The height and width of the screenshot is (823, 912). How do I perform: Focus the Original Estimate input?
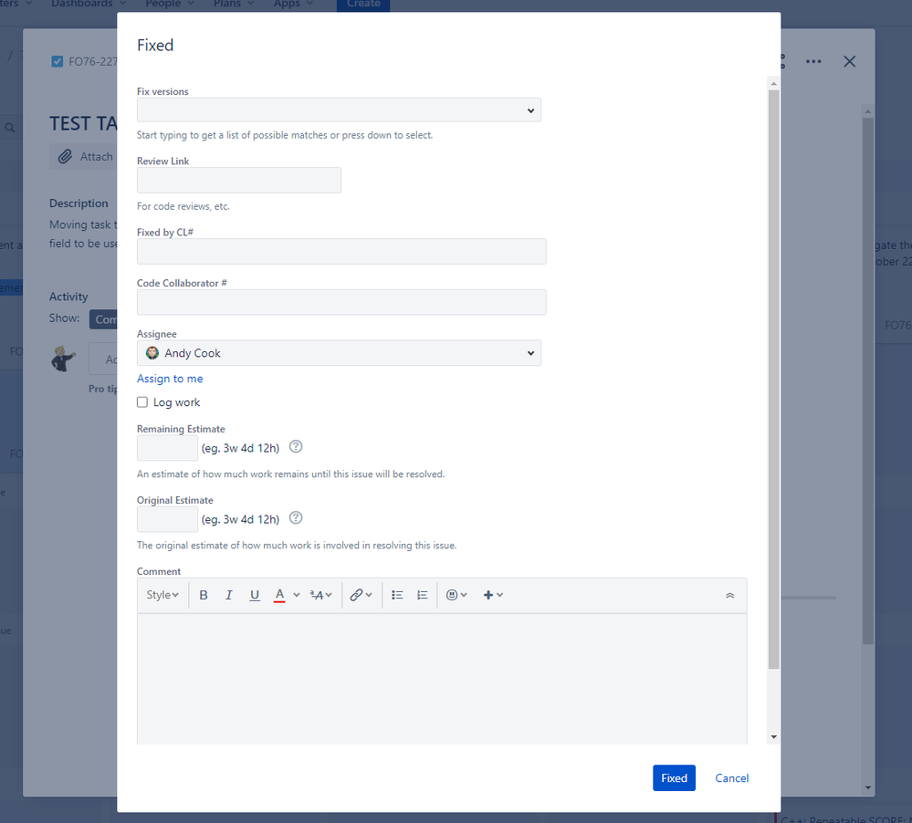(167, 519)
